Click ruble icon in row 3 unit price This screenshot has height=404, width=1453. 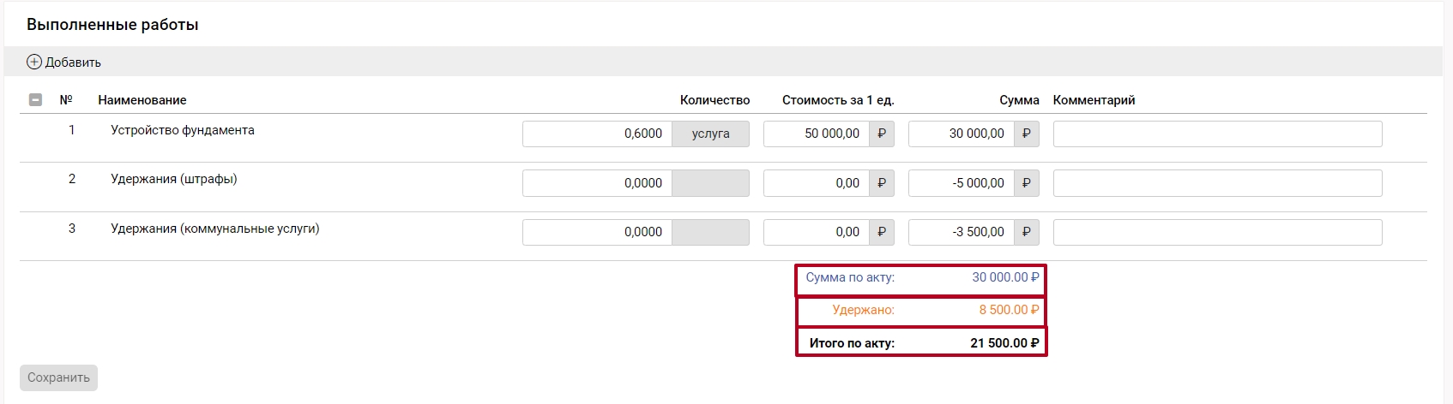tap(881, 232)
